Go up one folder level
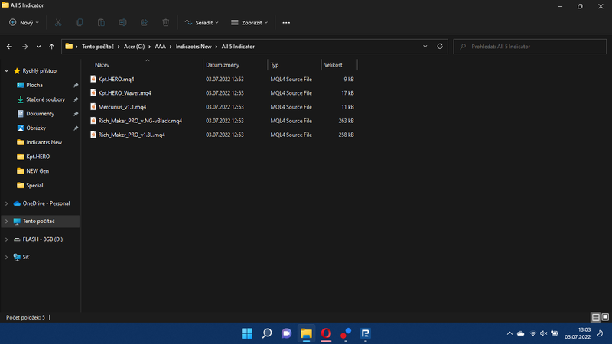The image size is (612, 344). pos(51,47)
